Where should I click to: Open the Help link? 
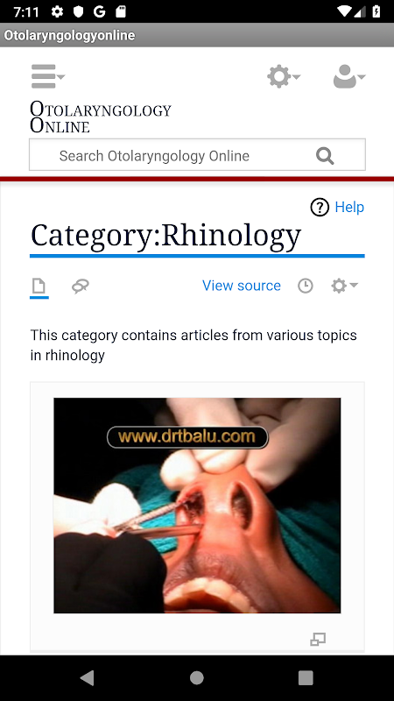[x=349, y=207]
